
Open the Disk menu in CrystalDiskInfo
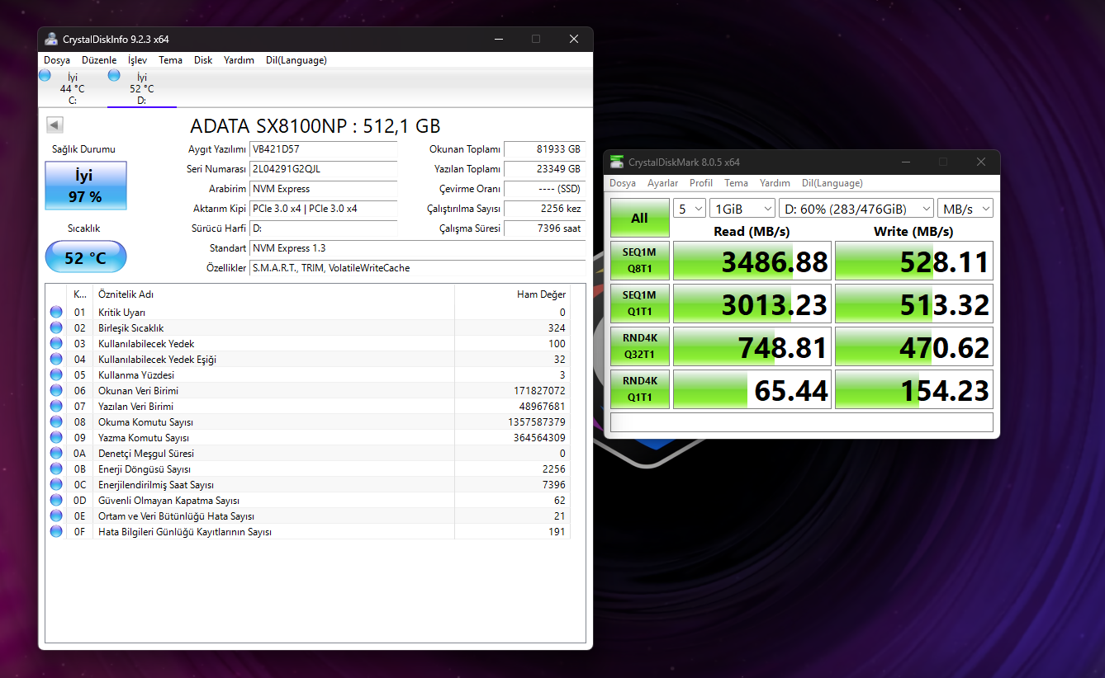pos(203,60)
